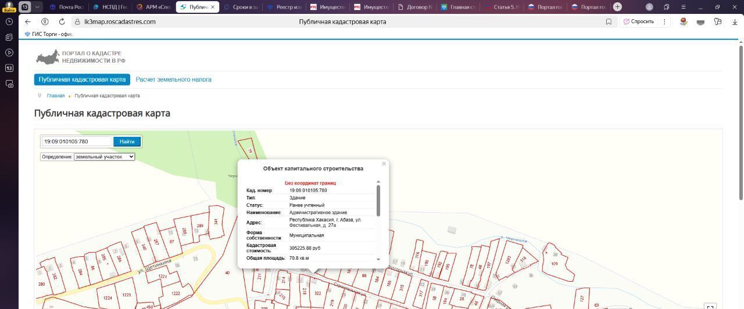Click the flower-shaped extension icon in the toolbar
744x309 pixels.
(684, 21)
